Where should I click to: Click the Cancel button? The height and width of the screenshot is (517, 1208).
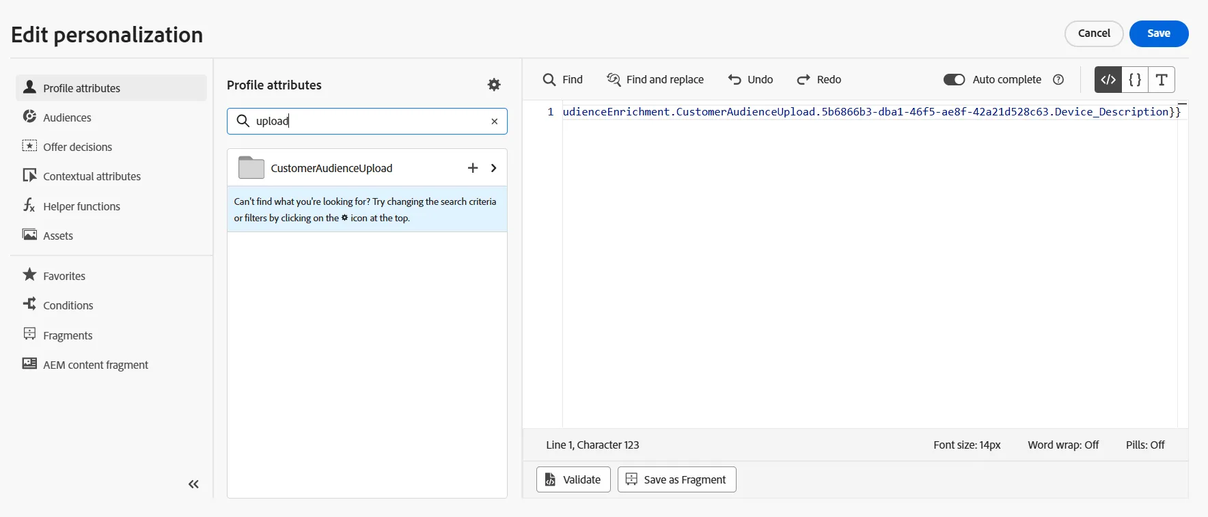click(1094, 33)
